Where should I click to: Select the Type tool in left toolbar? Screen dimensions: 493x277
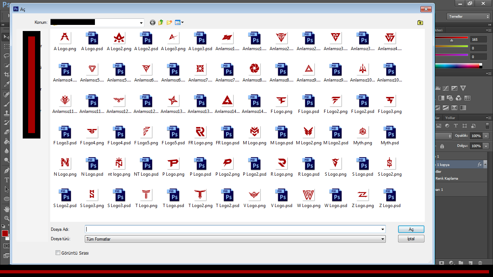pyautogui.click(x=6, y=180)
